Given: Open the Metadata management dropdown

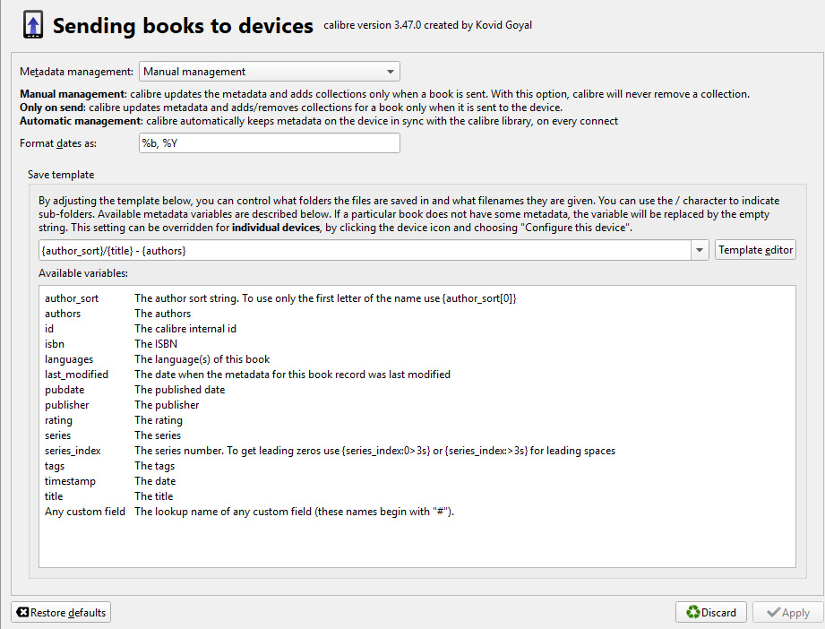Looking at the screenshot, I should (270, 72).
